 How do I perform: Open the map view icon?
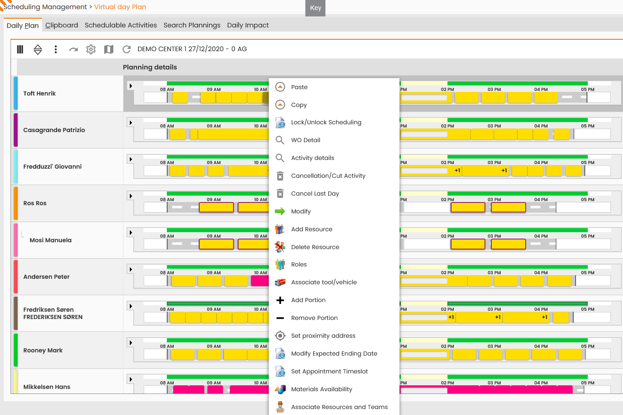point(109,49)
